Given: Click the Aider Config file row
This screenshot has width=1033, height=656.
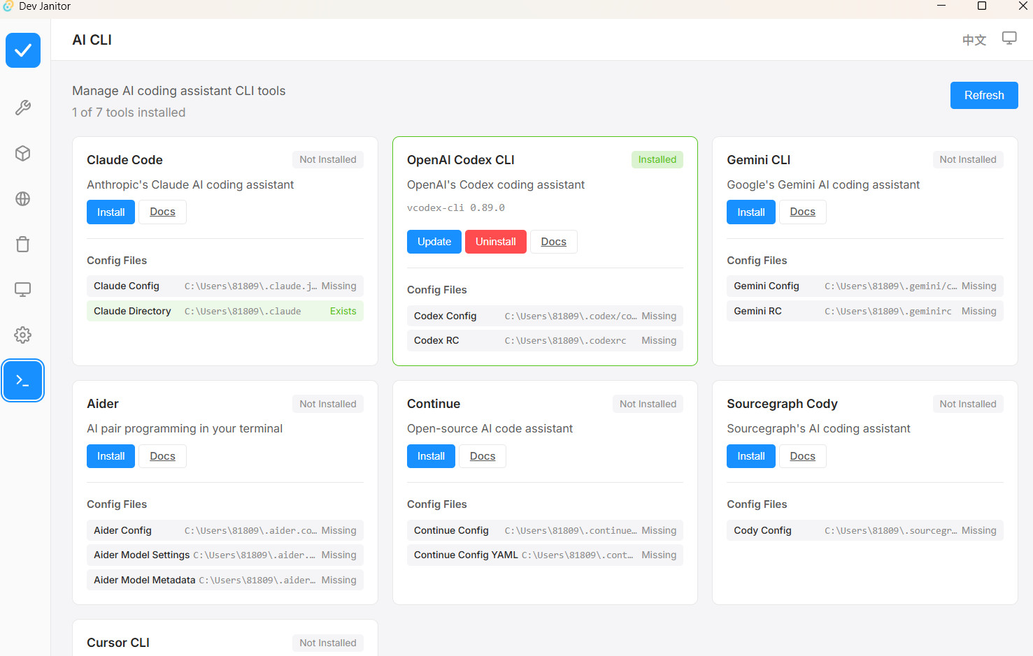Looking at the screenshot, I should point(225,530).
